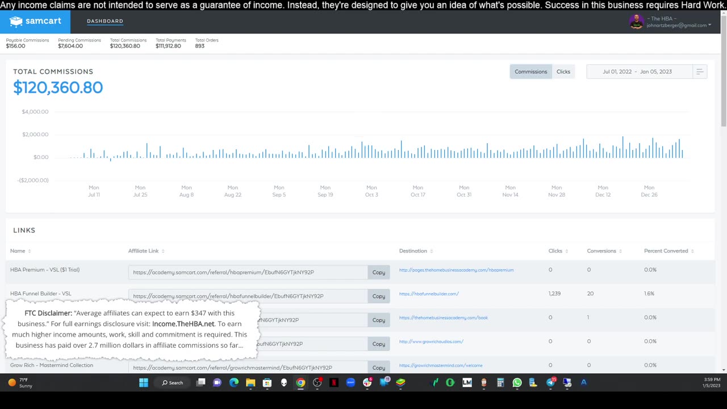727x409 pixels.
Task: Open Calculator from the taskbar
Action: 500,382
